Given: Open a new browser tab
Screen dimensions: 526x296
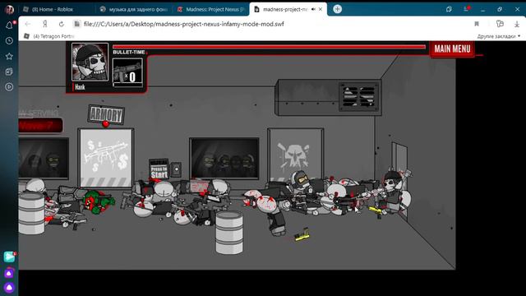Looking at the screenshot, I should coord(337,9).
